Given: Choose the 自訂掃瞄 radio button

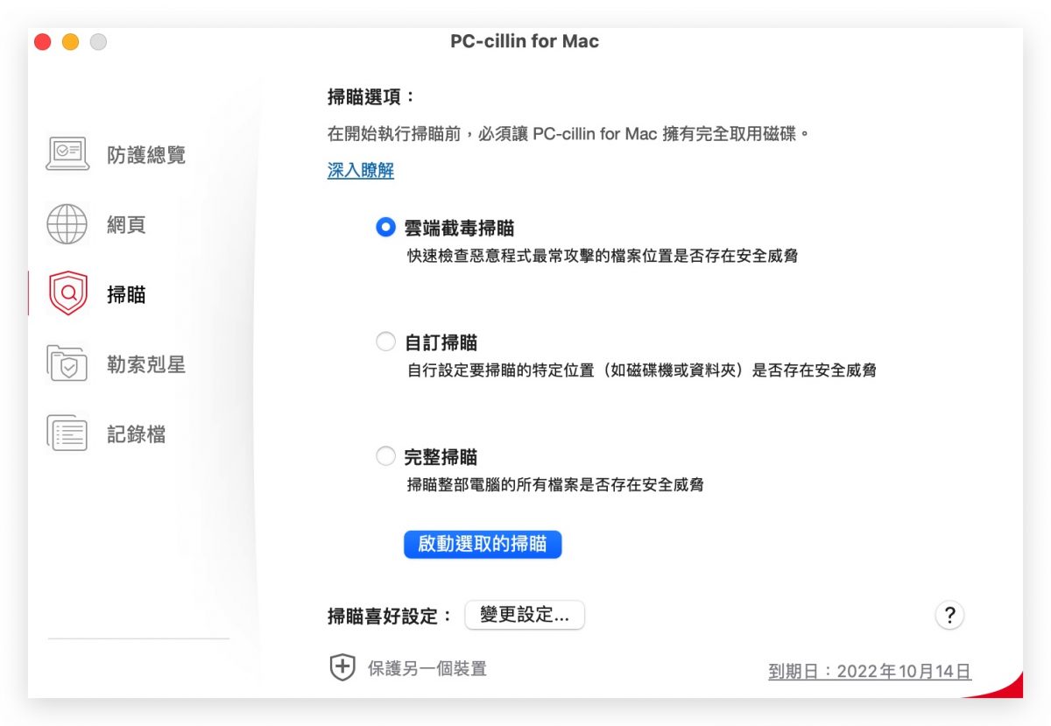Looking at the screenshot, I should 385,342.
